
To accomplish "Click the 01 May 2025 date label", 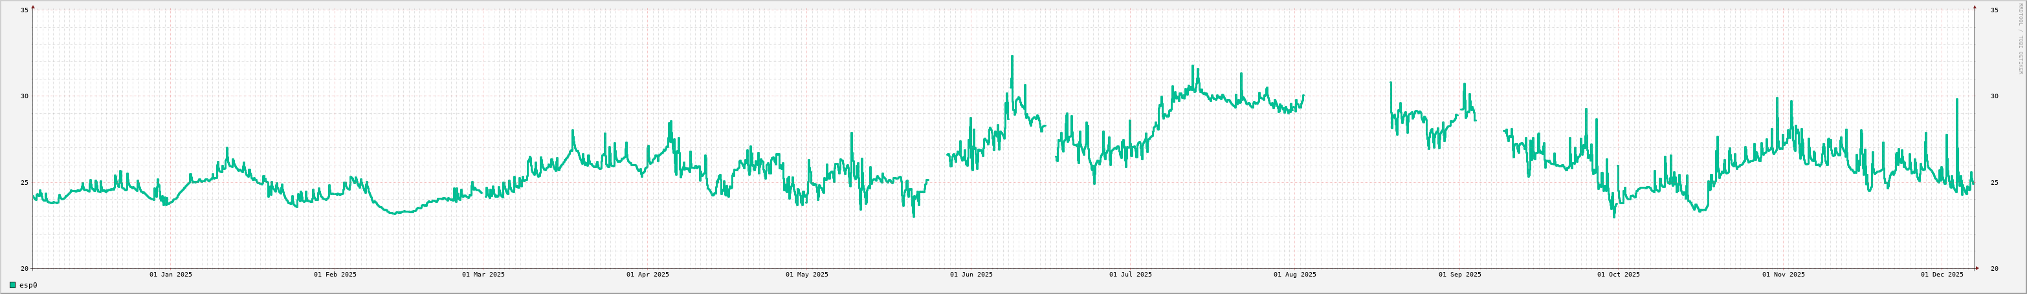I will click(806, 275).
